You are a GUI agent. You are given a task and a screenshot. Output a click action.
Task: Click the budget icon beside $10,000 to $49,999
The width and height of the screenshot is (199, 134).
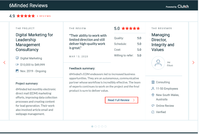pos(17,64)
